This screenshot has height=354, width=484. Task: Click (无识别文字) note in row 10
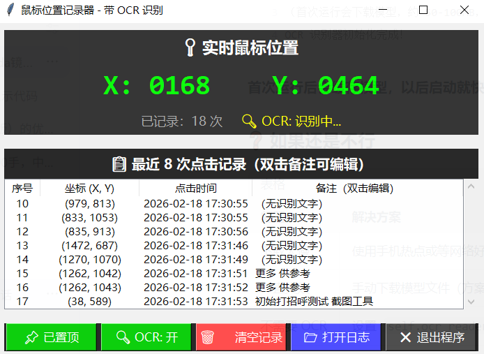coord(292,204)
